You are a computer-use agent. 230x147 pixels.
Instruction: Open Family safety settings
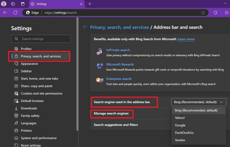(30, 116)
